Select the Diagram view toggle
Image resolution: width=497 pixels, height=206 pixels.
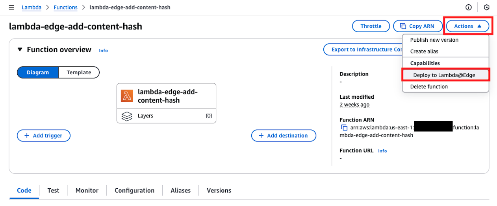click(38, 72)
